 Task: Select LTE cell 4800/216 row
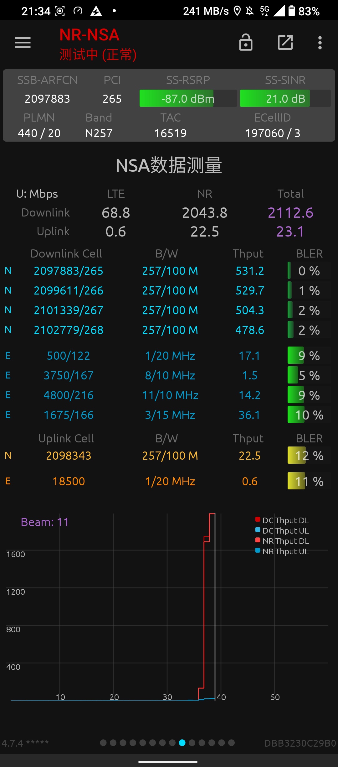169,395
